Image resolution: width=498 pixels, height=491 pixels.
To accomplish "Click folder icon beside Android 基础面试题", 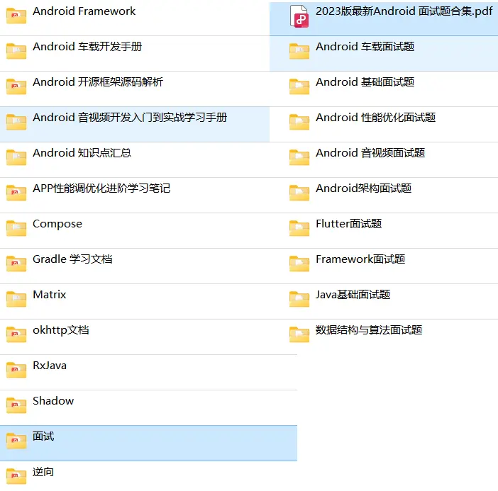I will point(299,86).
